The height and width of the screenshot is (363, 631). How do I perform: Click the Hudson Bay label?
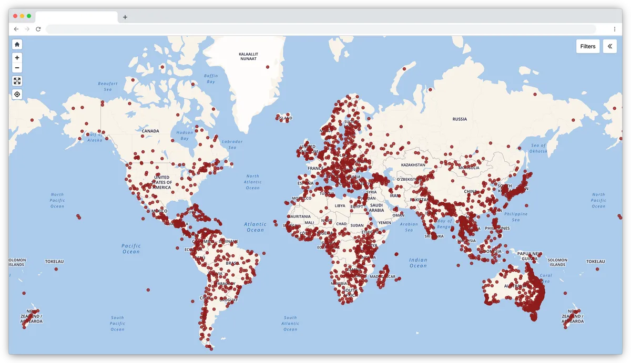(185, 136)
